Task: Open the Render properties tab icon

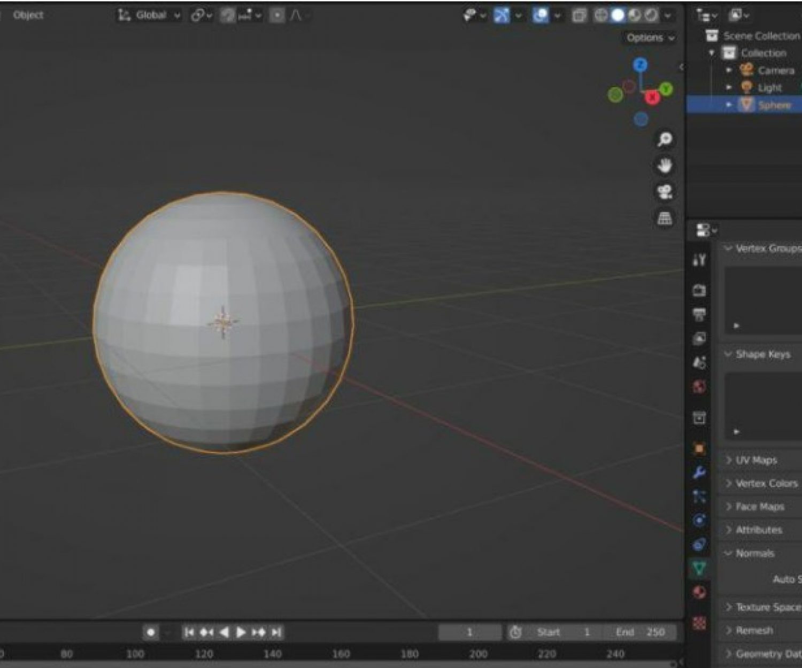Action: click(x=699, y=290)
